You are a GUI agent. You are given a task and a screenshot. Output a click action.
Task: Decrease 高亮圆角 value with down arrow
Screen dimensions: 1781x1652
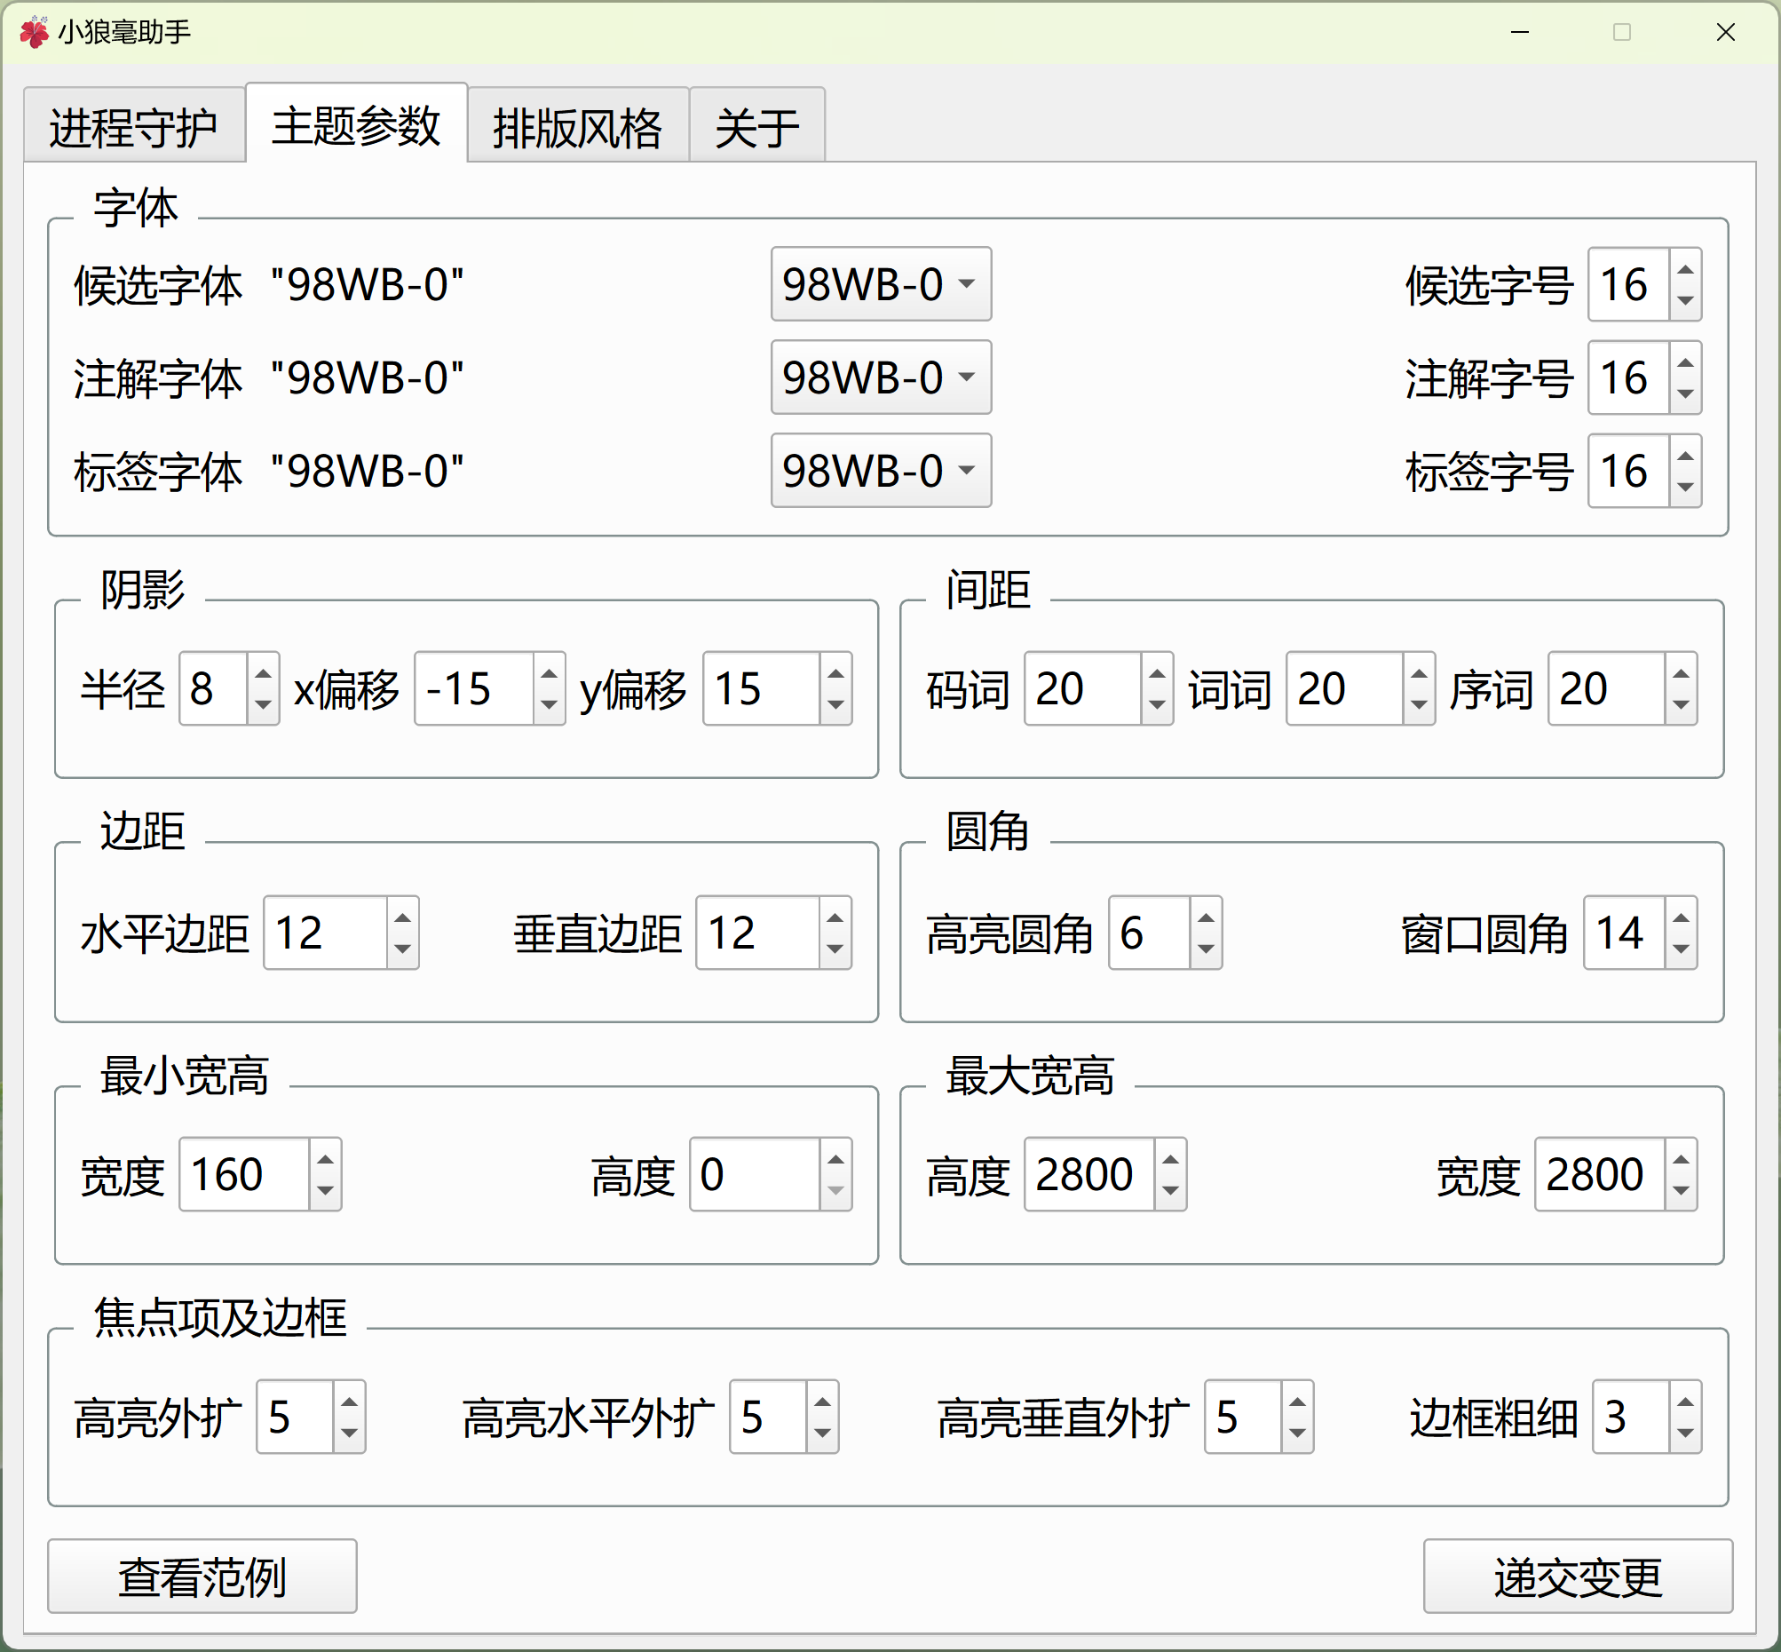pyautogui.click(x=1206, y=949)
